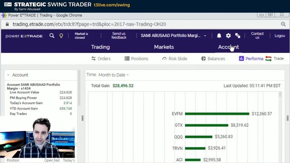290x163 pixels.
Task: Click the TRVN gain bar
Action: pyautogui.click(x=195, y=148)
